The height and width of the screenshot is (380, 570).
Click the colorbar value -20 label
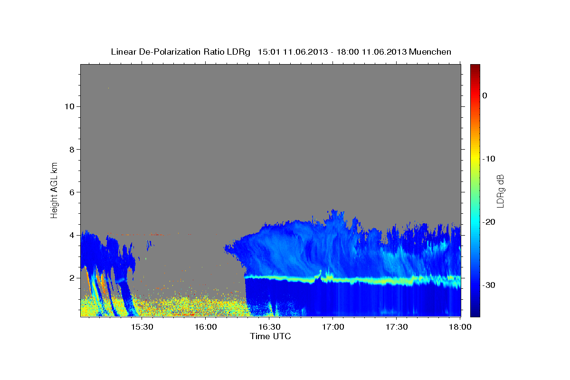pos(489,222)
